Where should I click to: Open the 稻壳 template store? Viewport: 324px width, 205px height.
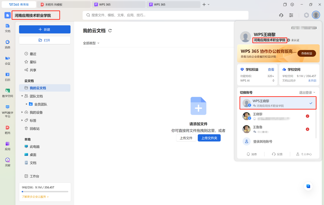pyautogui.click(x=8, y=130)
